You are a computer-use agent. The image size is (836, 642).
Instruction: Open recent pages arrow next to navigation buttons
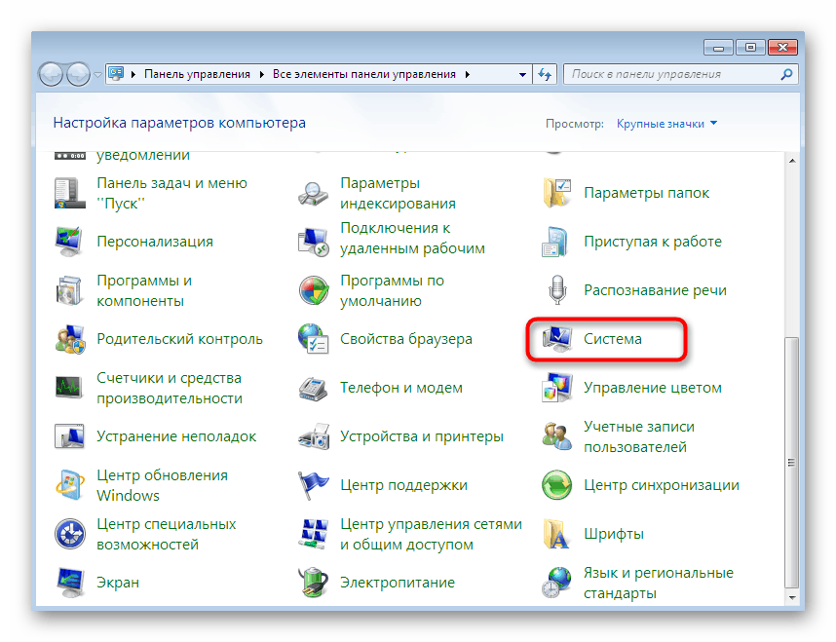tap(97, 75)
